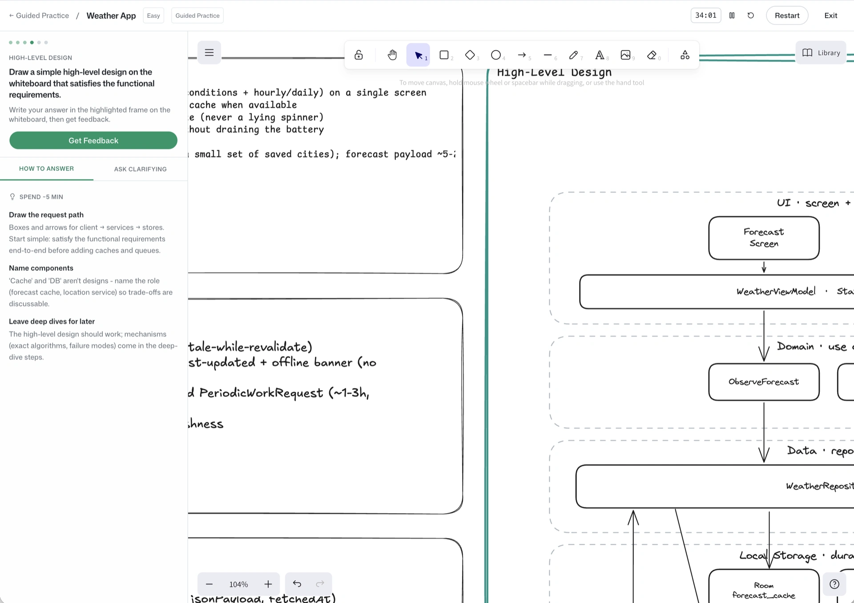Open the whiteboard hamburger menu
This screenshot has width=854, height=603.
pyautogui.click(x=209, y=53)
